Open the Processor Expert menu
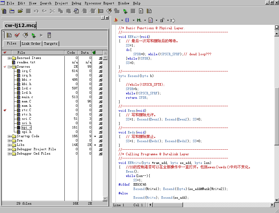The image size is (279, 213). click(x=99, y=3)
